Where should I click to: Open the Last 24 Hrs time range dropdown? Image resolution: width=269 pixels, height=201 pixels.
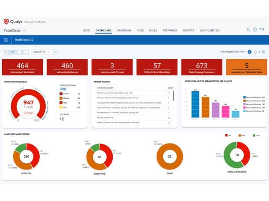tap(43, 52)
